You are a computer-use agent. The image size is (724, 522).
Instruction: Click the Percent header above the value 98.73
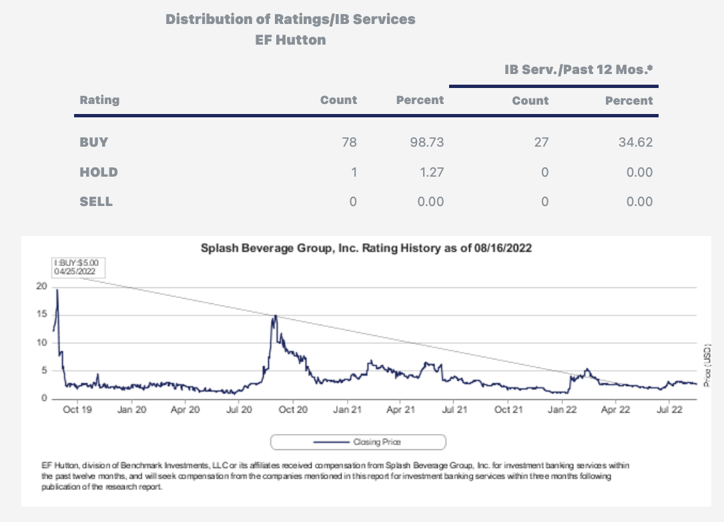(420, 100)
